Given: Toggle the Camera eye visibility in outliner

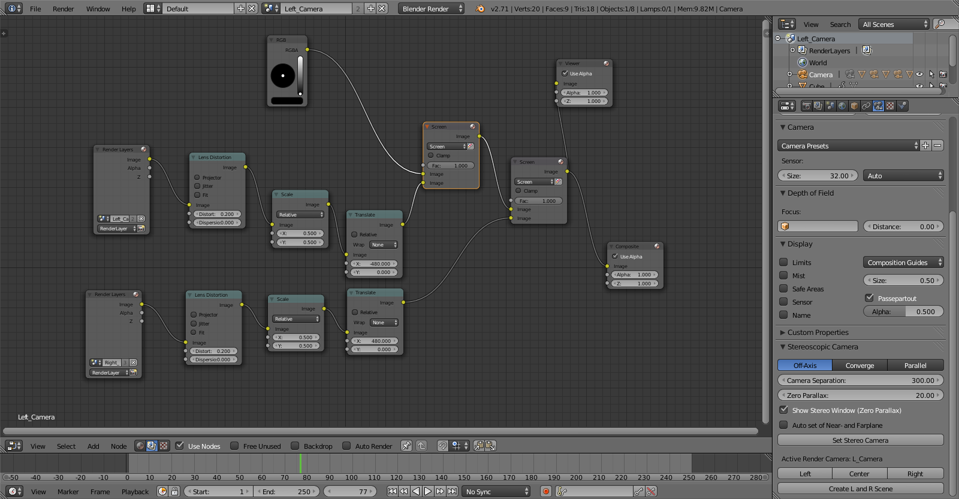Looking at the screenshot, I should click(x=919, y=75).
